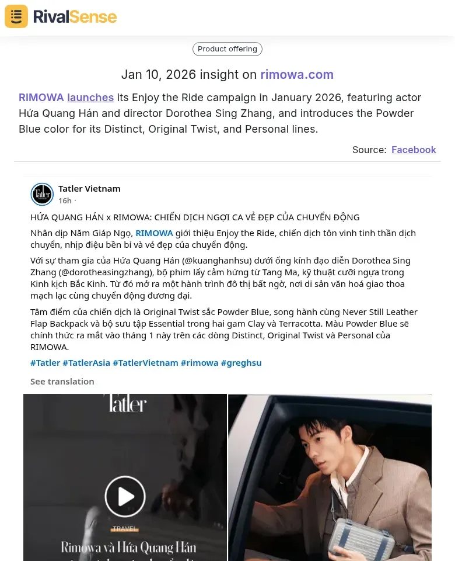This screenshot has height=561, width=455.
Task: Open the #TatlerAsia hashtag
Action: [86, 363]
